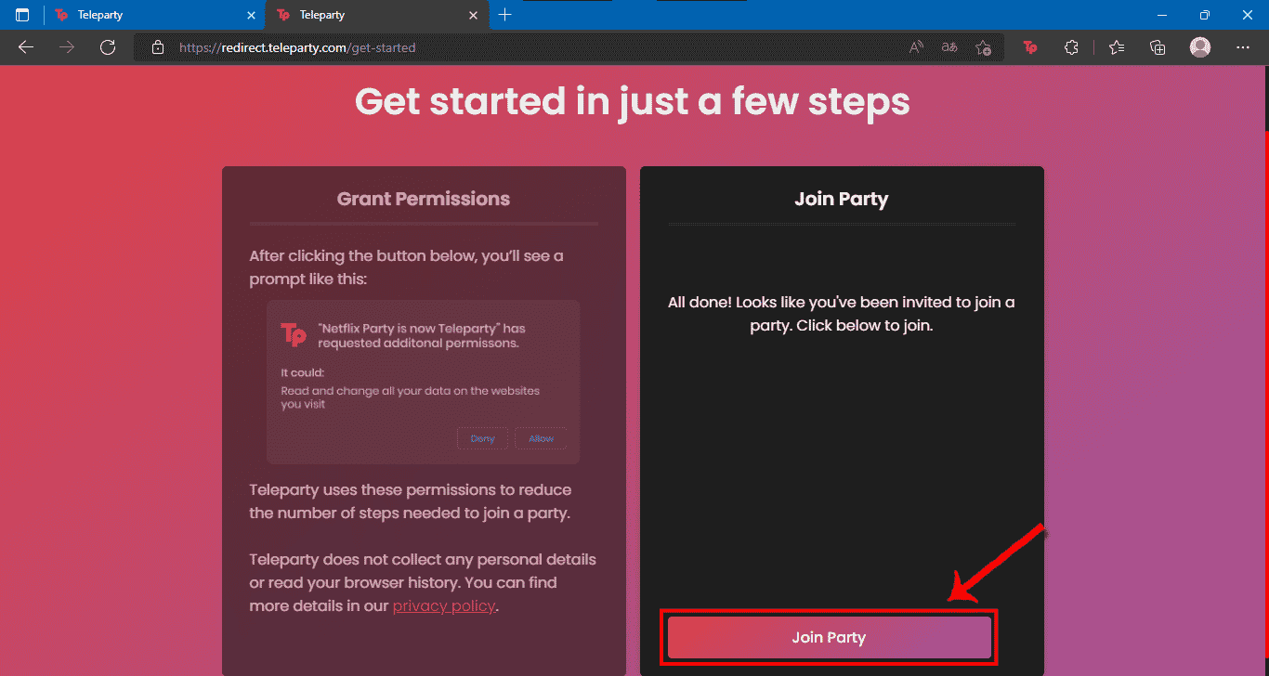The height and width of the screenshot is (676, 1269).
Task: Switch to the first Teleparty tab
Action: pyautogui.click(x=153, y=15)
